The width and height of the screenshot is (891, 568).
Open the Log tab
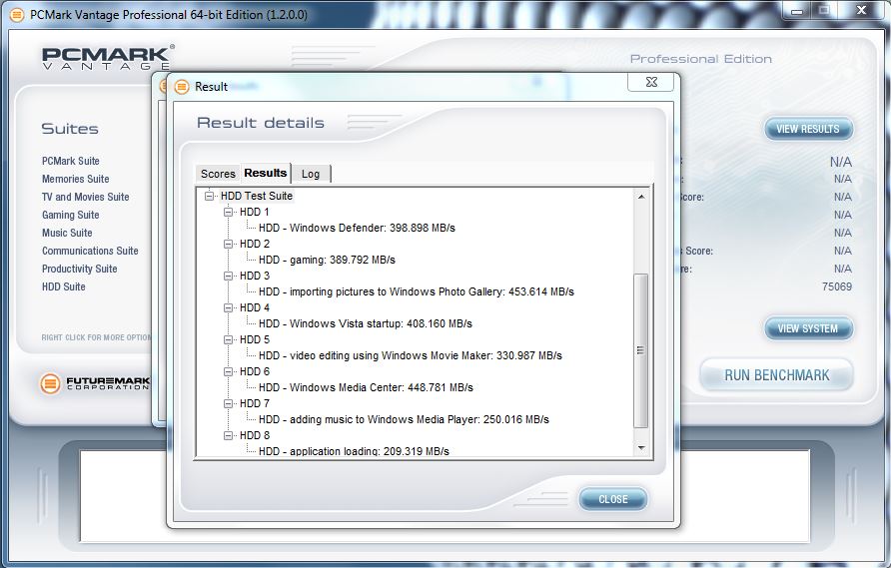click(x=311, y=174)
